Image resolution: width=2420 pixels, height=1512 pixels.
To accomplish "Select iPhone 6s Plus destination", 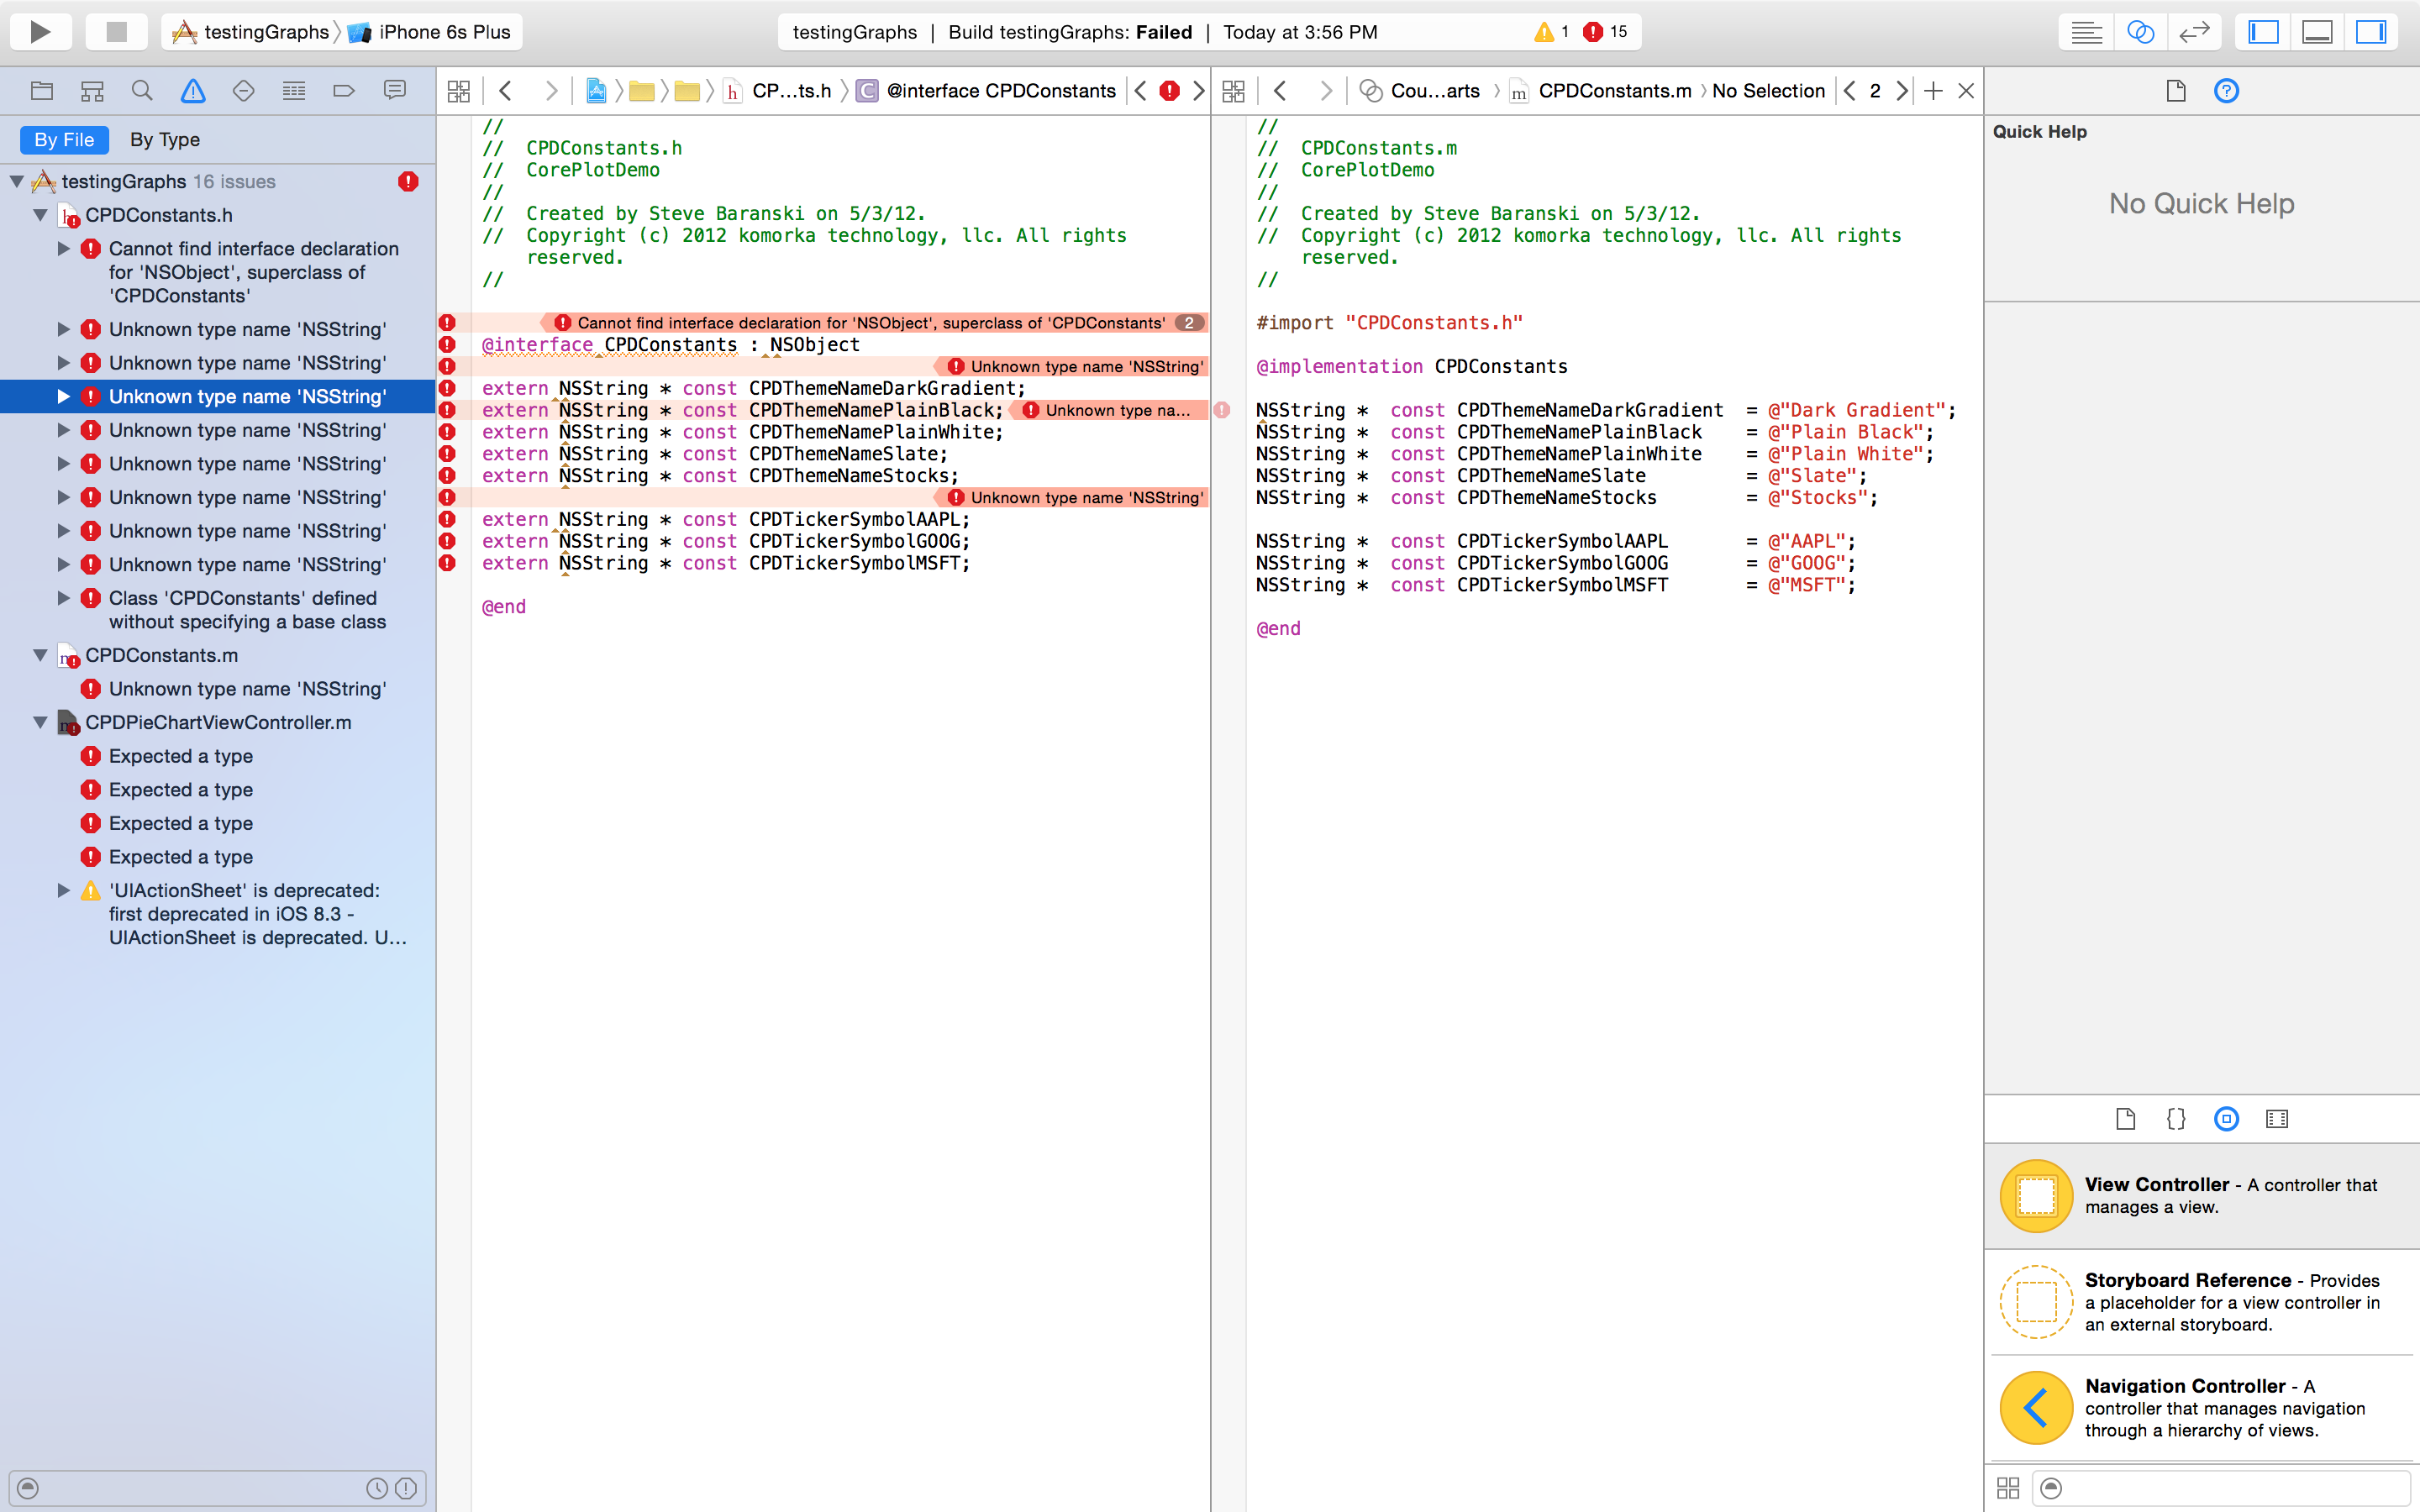I will pyautogui.click(x=443, y=32).
